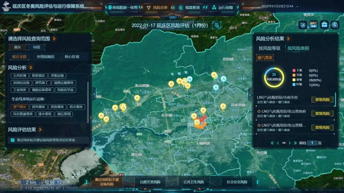Go to the next results page
Image resolution: width=344 pixels, height=193 pixels.
pos(290,143)
